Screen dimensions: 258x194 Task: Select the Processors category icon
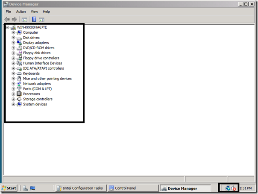point(19,94)
